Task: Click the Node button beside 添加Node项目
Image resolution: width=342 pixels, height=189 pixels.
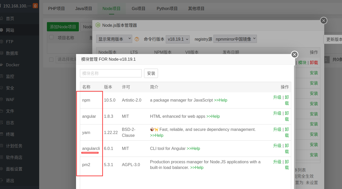Action: (87, 27)
